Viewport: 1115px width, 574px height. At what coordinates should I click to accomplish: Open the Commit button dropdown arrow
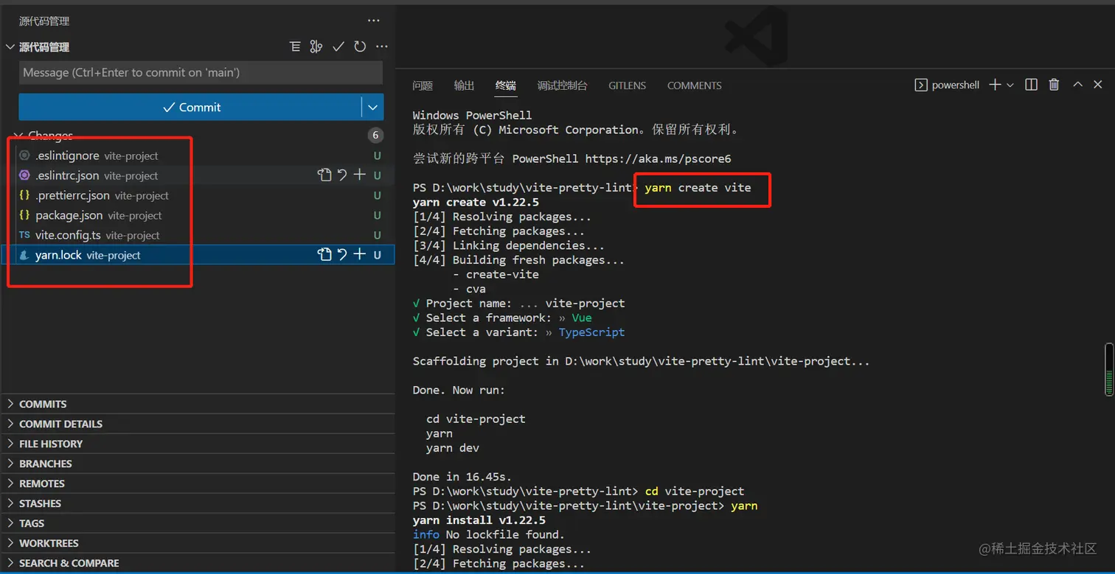click(373, 107)
